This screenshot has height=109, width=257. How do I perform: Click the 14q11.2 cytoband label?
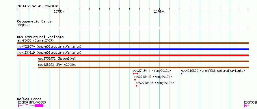(23, 25)
